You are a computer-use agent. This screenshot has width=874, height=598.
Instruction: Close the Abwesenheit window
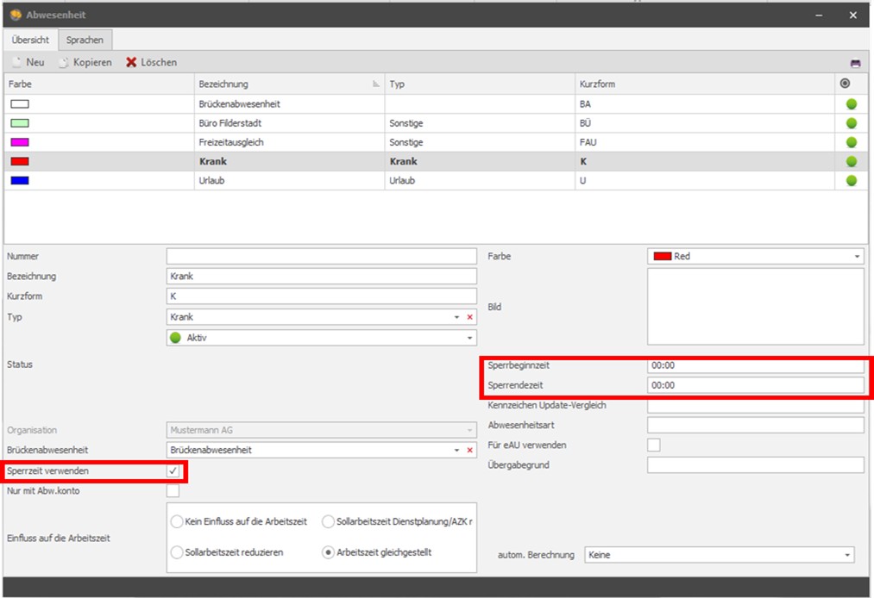point(852,15)
